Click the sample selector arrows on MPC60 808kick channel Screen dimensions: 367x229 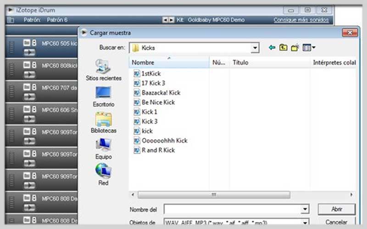point(34,65)
